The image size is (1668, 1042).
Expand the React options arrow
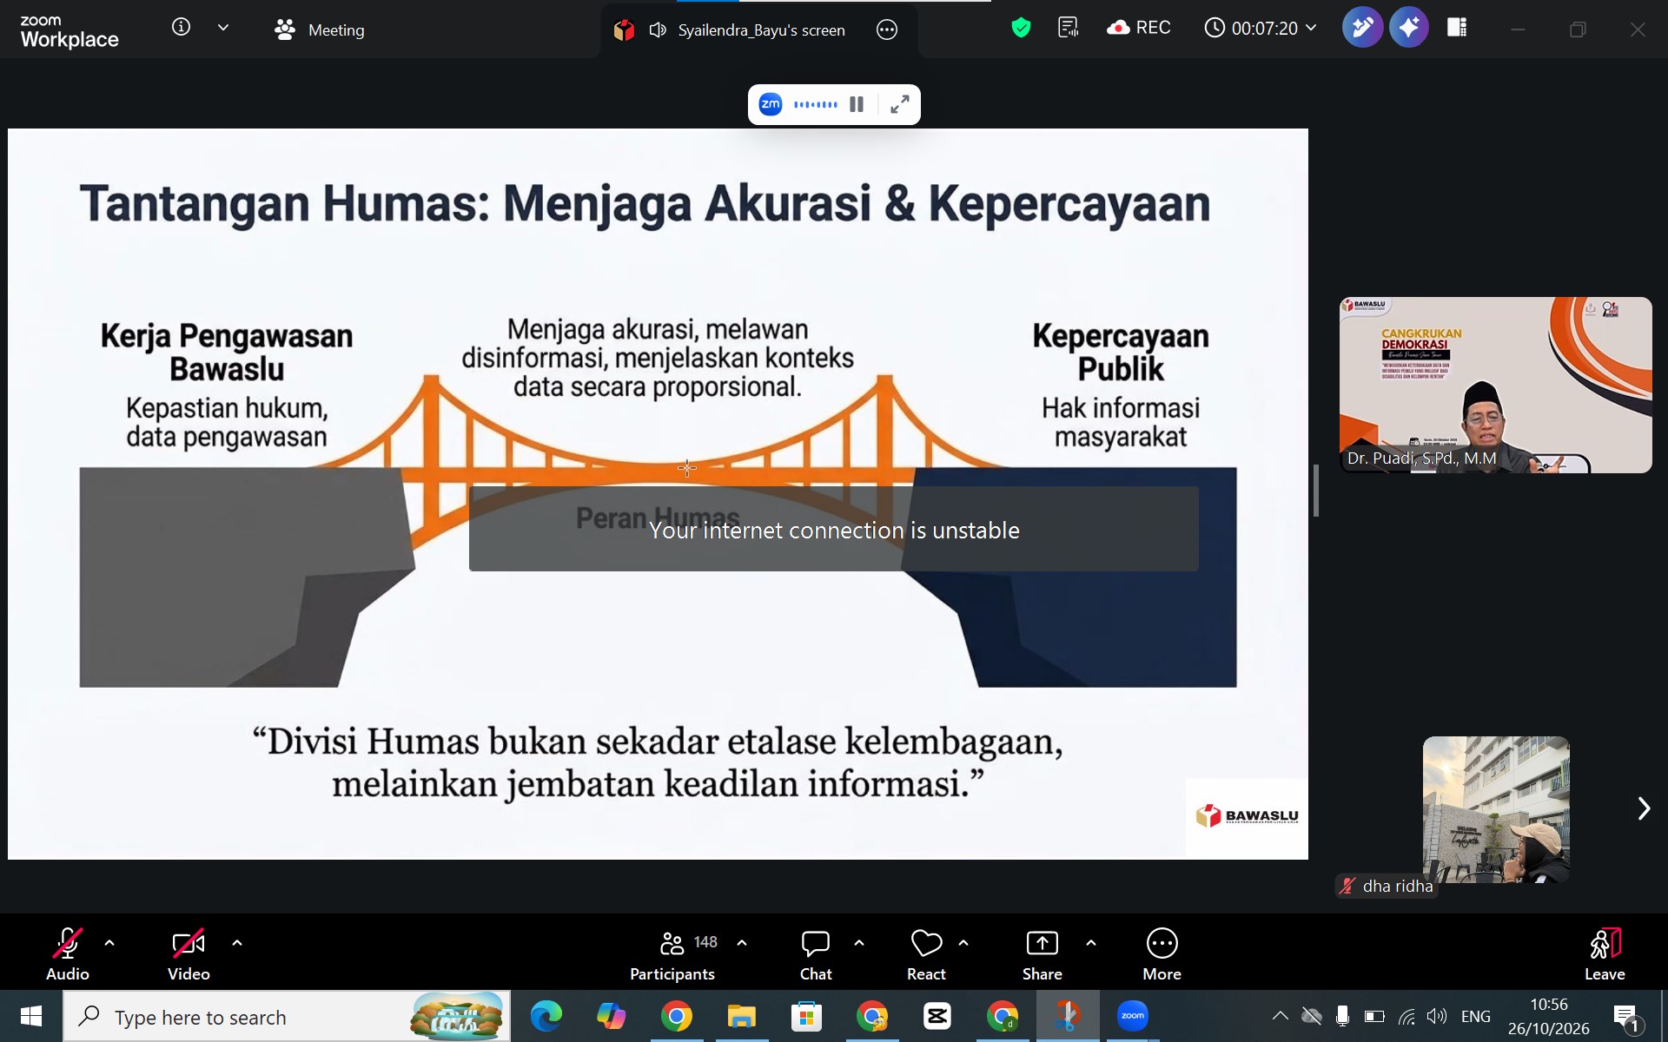click(963, 942)
